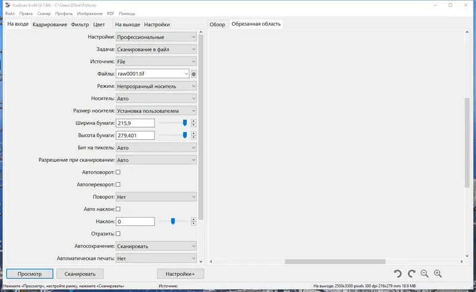The height and width of the screenshot is (292, 476).
Task: Open the Размер носителя dropdown
Action: click(156, 111)
